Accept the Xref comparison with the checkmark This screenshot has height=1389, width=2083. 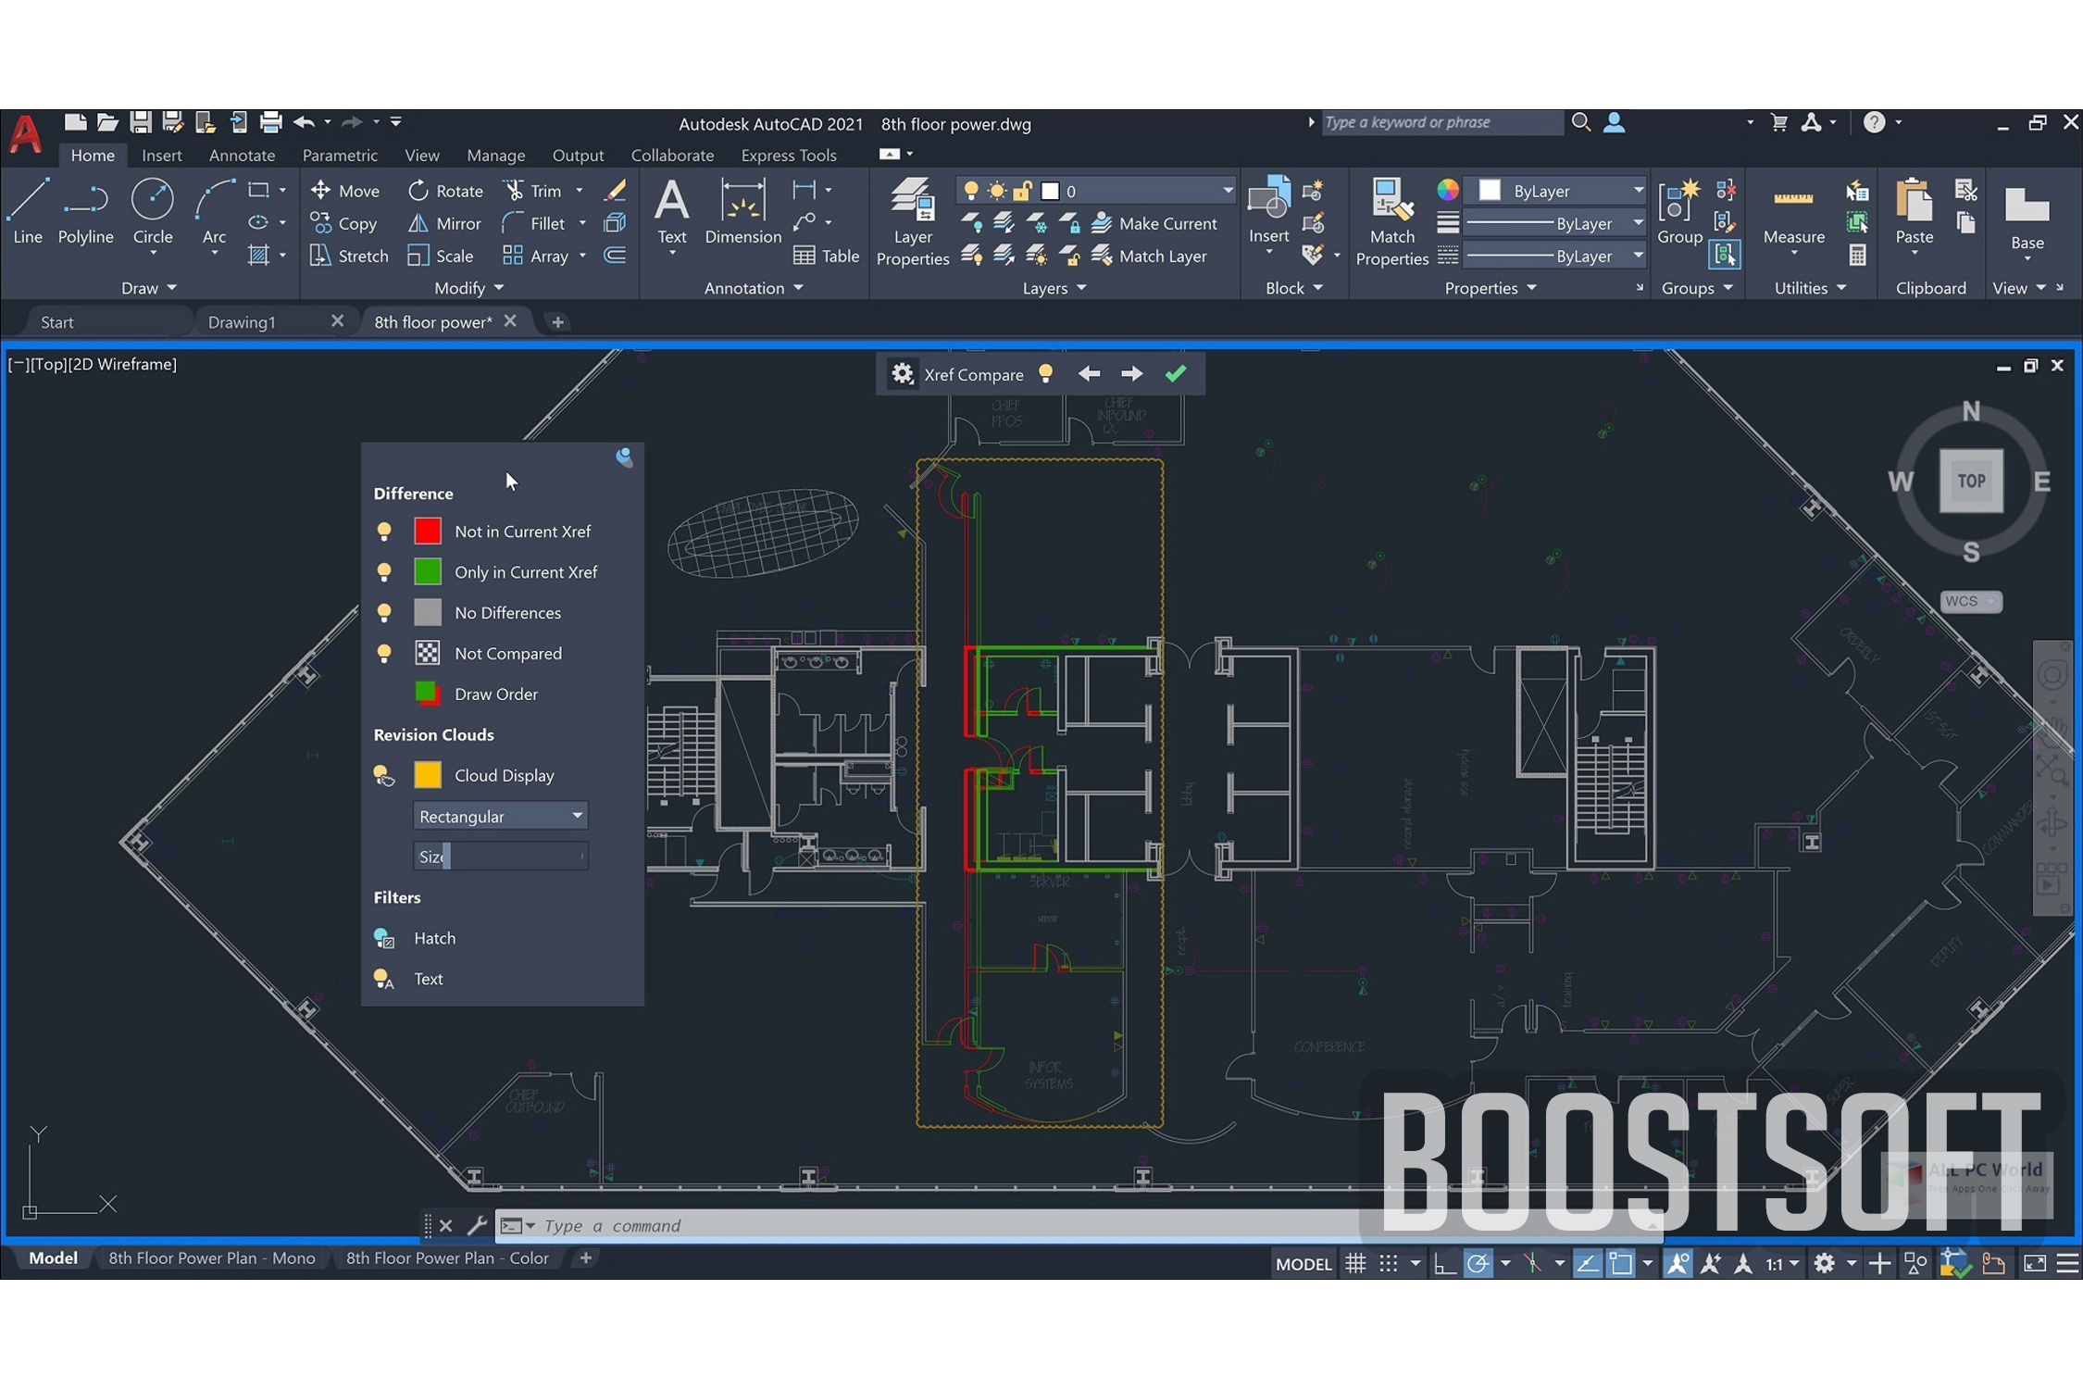(x=1175, y=373)
